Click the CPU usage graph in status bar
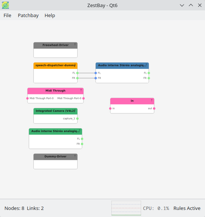This screenshot has width=205, height=217. (x=126, y=208)
